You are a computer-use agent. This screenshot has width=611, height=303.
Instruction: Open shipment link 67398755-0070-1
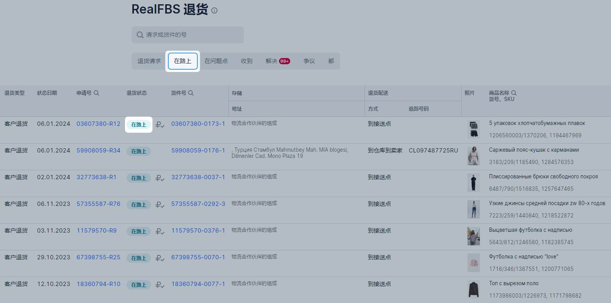pos(198,257)
